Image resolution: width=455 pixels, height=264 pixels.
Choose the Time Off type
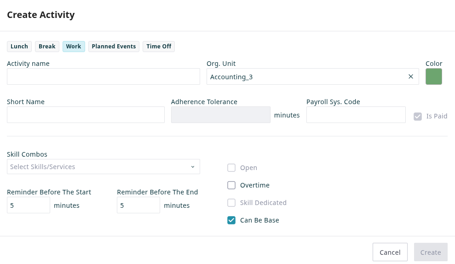click(x=159, y=47)
